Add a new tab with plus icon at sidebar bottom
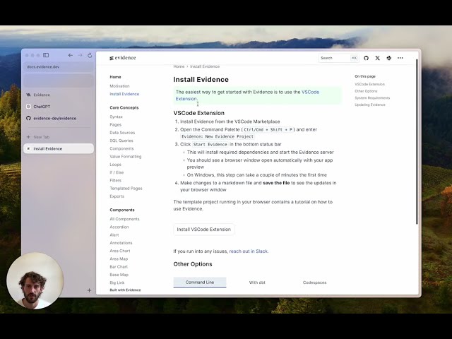Image resolution: width=452 pixels, height=339 pixels. click(x=89, y=290)
